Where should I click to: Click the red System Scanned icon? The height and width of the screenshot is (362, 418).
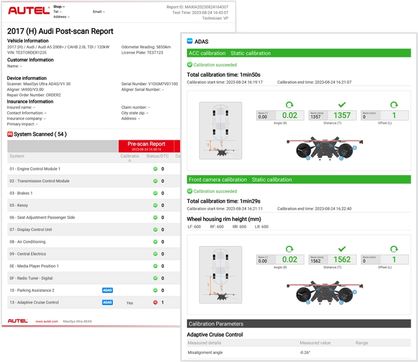click(10, 134)
